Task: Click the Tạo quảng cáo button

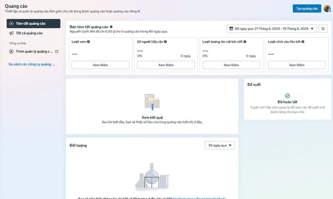Action: point(307,8)
